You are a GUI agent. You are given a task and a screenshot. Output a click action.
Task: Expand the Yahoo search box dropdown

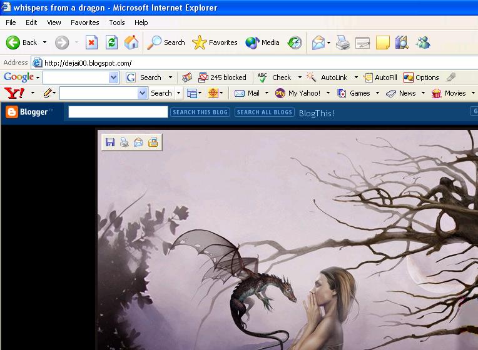[143, 93]
